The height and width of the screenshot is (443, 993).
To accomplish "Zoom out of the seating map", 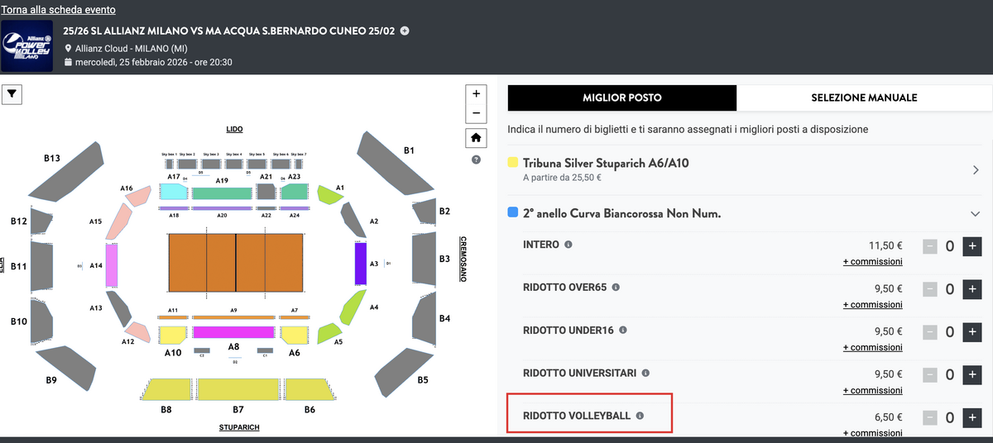I will pos(476,113).
